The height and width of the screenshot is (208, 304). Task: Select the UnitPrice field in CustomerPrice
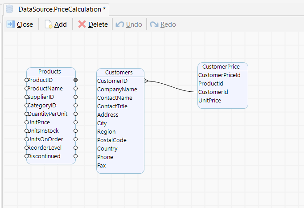[x=210, y=101]
